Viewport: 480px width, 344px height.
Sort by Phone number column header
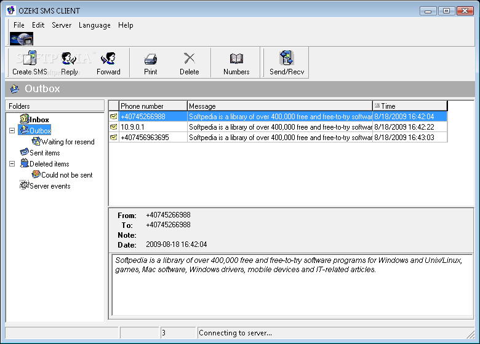tap(153, 106)
